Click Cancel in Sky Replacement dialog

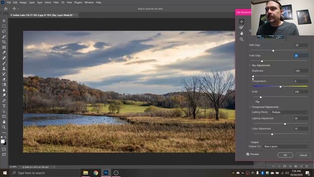point(303,155)
